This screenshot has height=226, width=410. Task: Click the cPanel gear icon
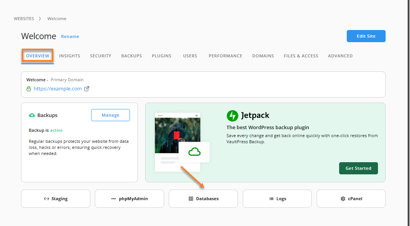tap(343, 199)
